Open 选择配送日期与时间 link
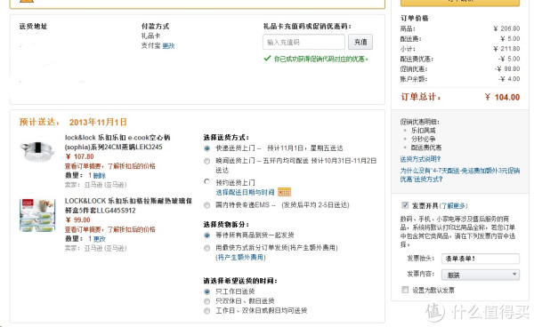 point(246,193)
